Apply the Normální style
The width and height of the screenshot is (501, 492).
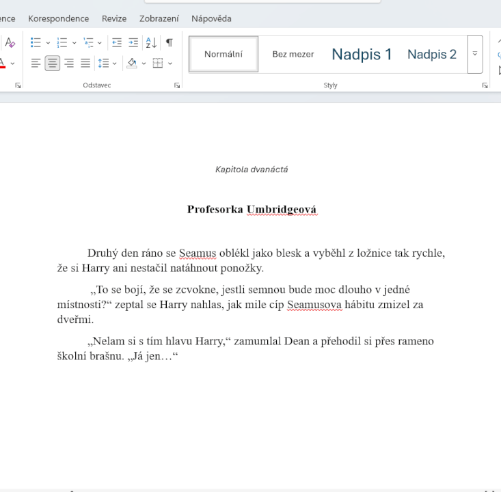click(224, 54)
